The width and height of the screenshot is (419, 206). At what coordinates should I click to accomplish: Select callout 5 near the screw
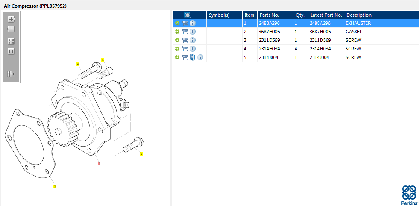coord(142,153)
